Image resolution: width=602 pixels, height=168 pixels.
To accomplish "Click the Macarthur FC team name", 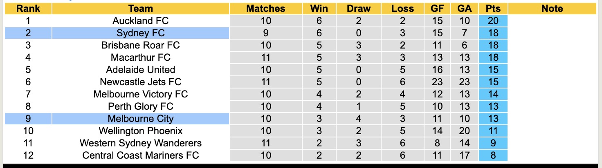I will [140, 57].
